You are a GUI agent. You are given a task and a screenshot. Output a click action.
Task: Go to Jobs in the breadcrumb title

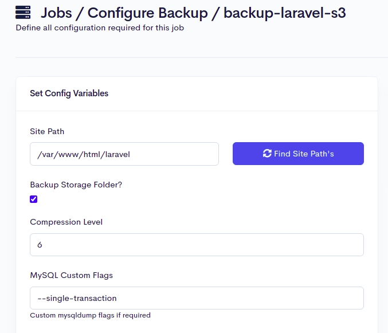click(x=60, y=13)
